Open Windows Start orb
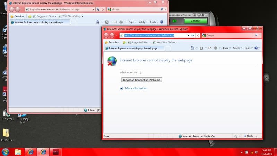The image size is (277, 156). [5, 152]
